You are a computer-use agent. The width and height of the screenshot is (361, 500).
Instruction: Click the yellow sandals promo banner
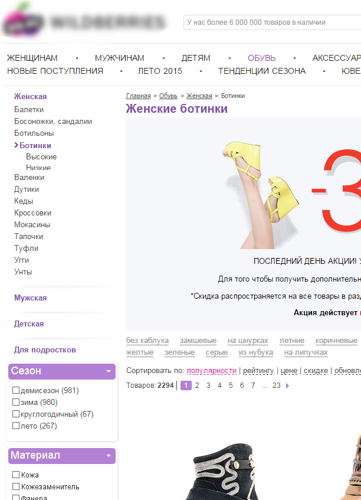pyautogui.click(x=244, y=224)
